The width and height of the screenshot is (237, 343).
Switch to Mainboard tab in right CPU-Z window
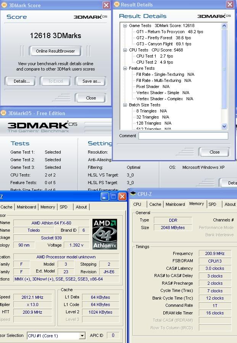175,204
